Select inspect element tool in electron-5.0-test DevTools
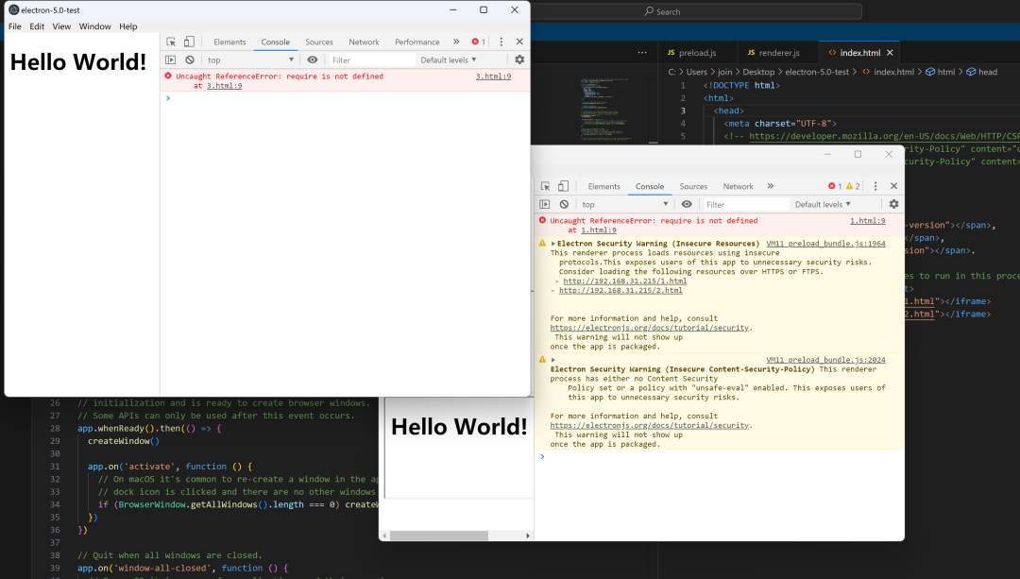This screenshot has height=579, width=1020. (171, 42)
